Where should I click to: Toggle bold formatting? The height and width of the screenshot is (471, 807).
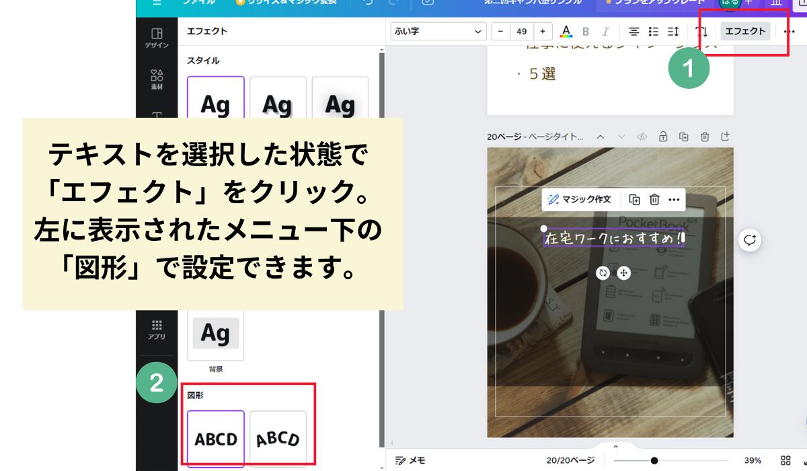(586, 32)
